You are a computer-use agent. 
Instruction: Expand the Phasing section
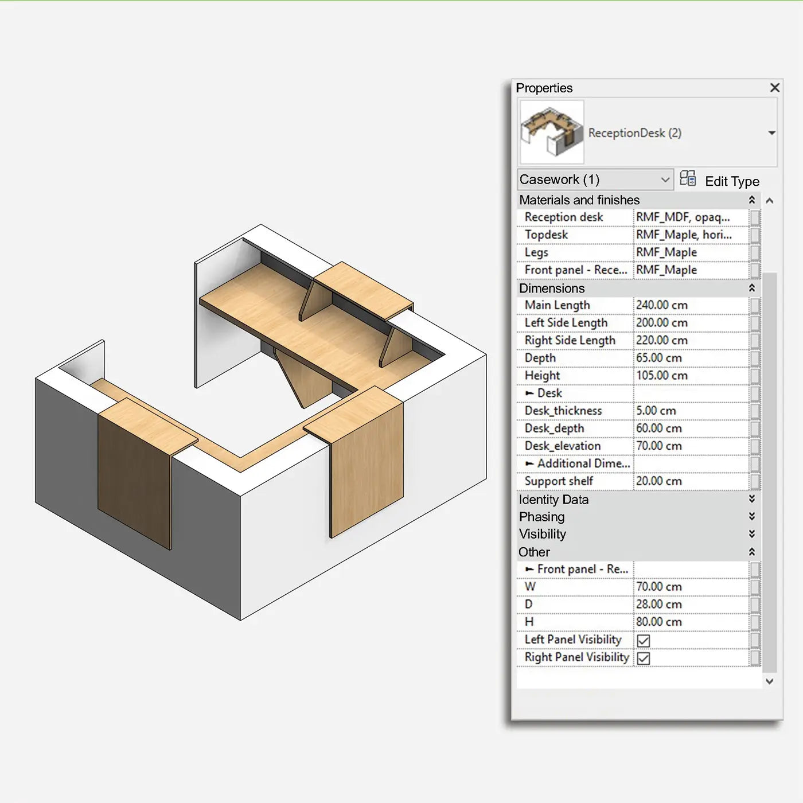click(x=752, y=517)
